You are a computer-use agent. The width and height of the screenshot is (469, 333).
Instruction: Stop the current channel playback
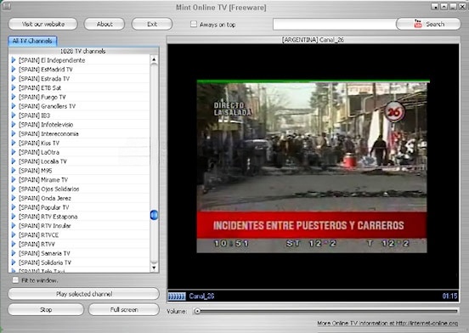46,310
